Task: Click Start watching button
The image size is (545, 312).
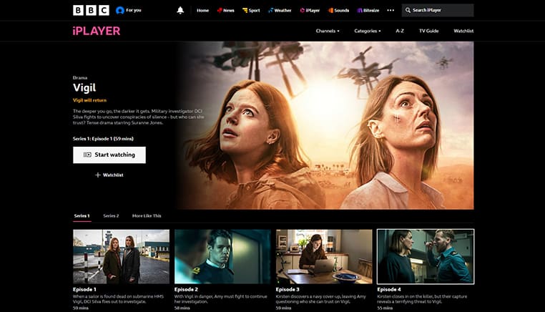Action: point(109,155)
